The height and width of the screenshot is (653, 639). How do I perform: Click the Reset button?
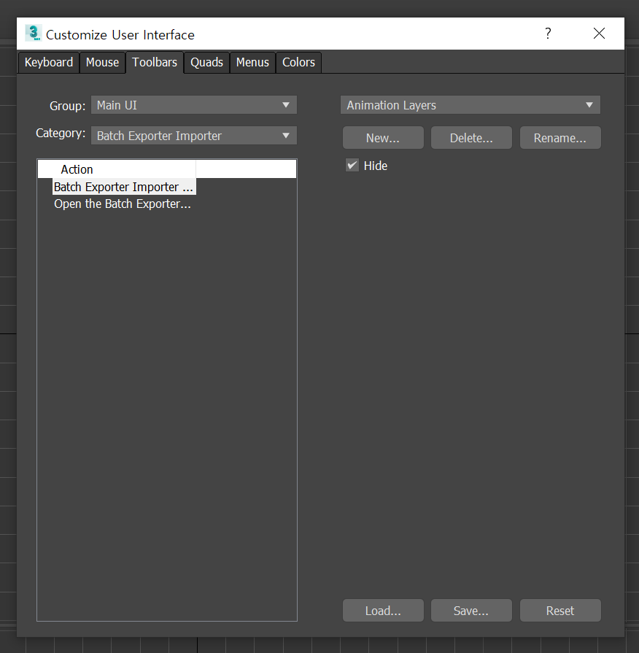pos(560,611)
